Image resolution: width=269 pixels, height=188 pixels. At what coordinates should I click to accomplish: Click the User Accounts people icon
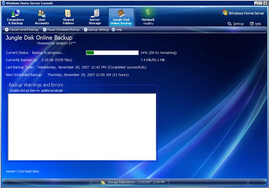(x=42, y=13)
